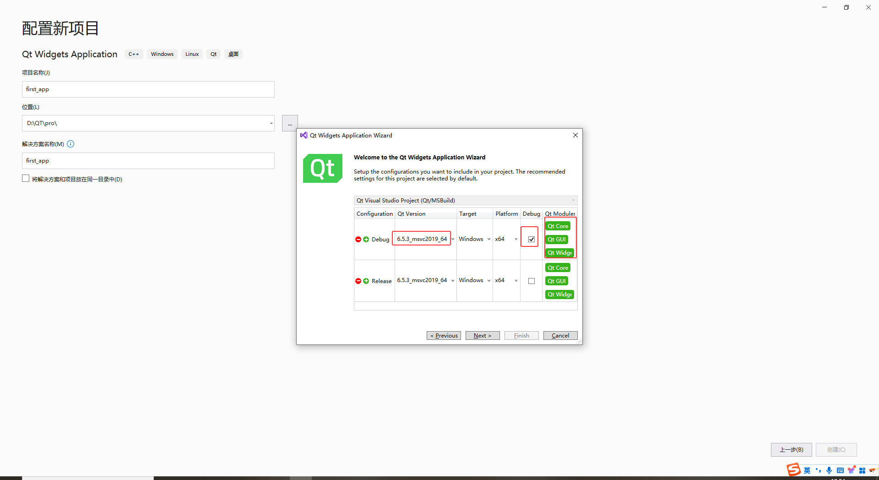Click the C++ tag label

134,54
